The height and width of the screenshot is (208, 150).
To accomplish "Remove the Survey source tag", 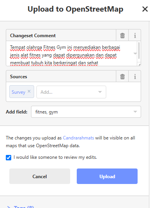I will 29,91.
